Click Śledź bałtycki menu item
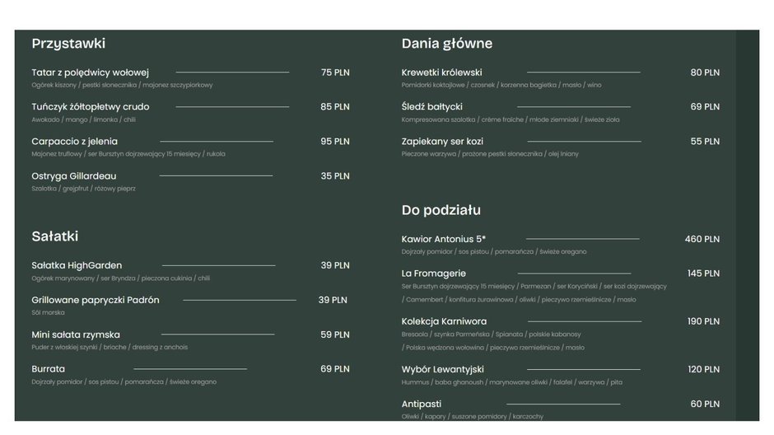Screen dimensions: 774x435 click(432, 107)
